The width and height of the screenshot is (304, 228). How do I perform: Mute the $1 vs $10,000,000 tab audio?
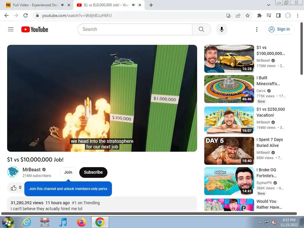[133, 5]
